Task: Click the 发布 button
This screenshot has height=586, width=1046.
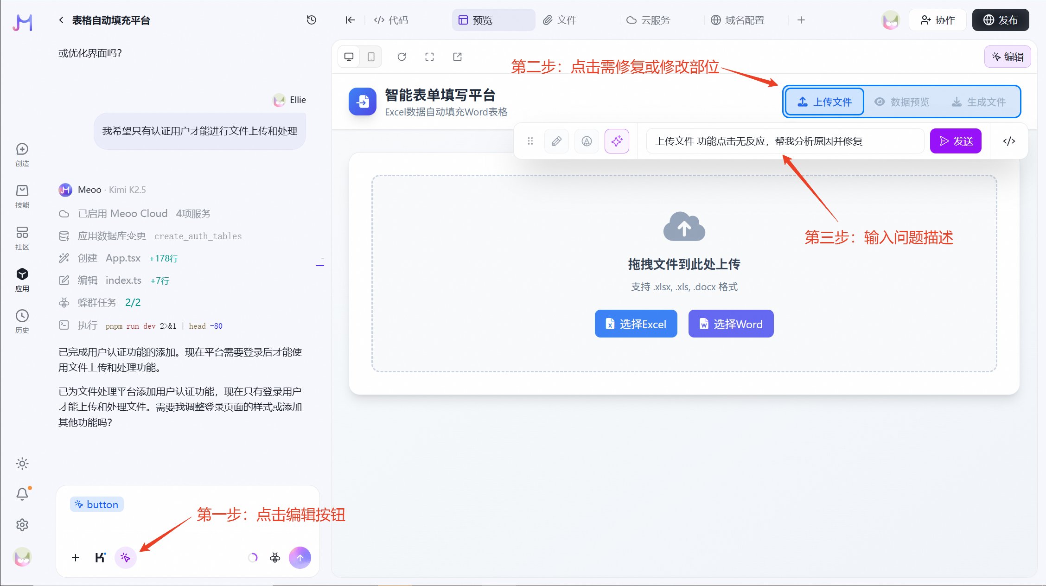Action: coord(1001,20)
